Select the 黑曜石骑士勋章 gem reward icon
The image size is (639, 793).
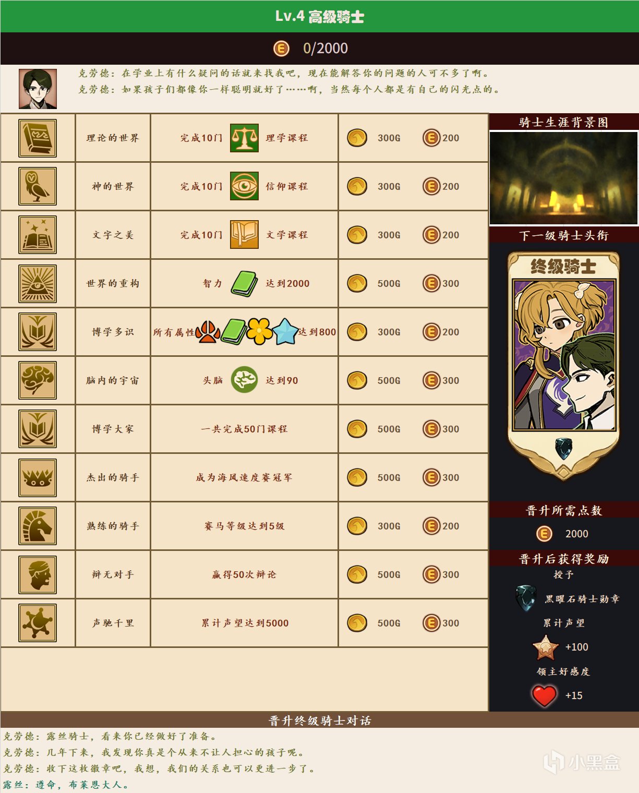tap(526, 598)
